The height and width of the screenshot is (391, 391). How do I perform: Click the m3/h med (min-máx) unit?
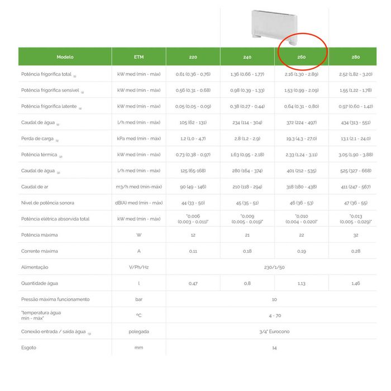point(139,187)
